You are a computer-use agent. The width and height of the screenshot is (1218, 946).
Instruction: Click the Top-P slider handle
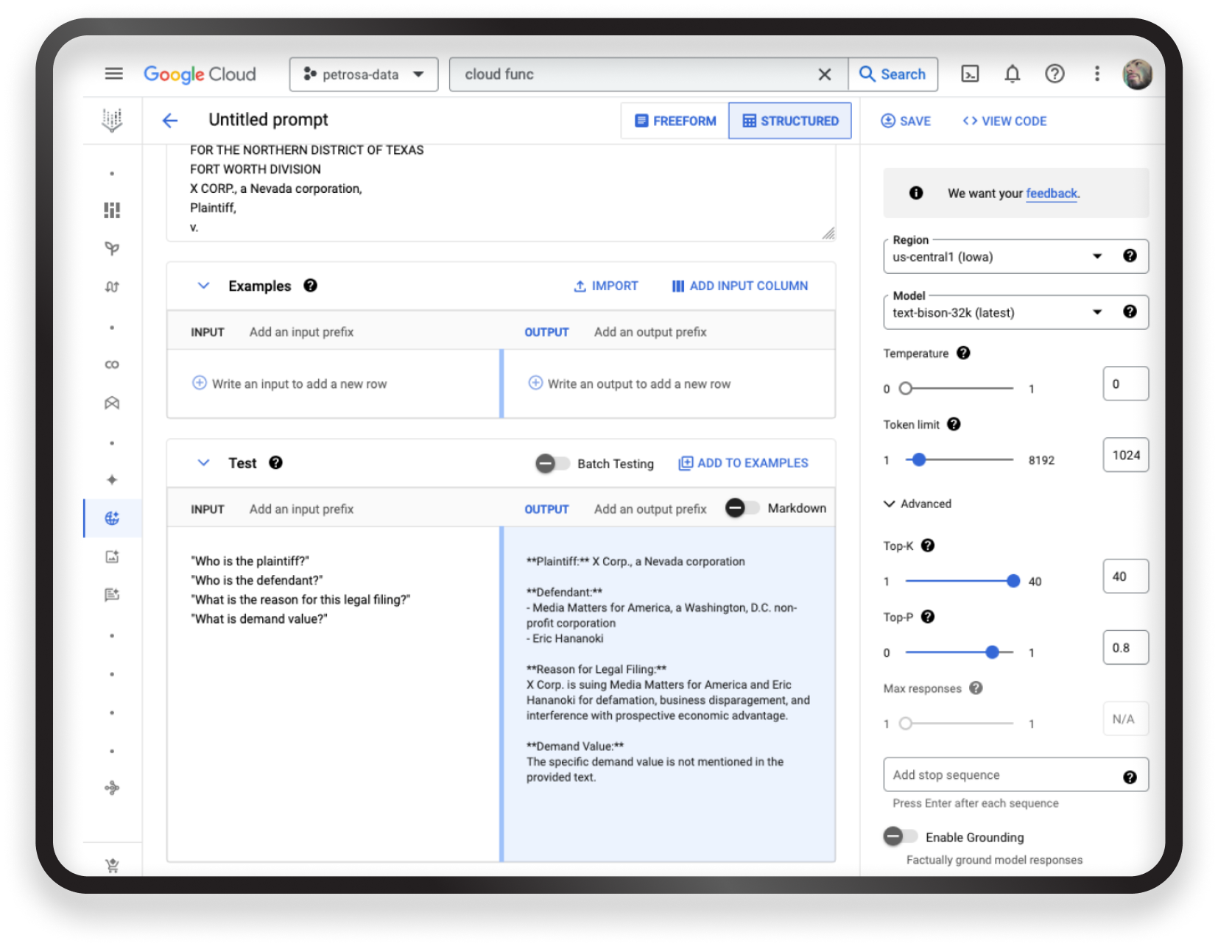(992, 652)
